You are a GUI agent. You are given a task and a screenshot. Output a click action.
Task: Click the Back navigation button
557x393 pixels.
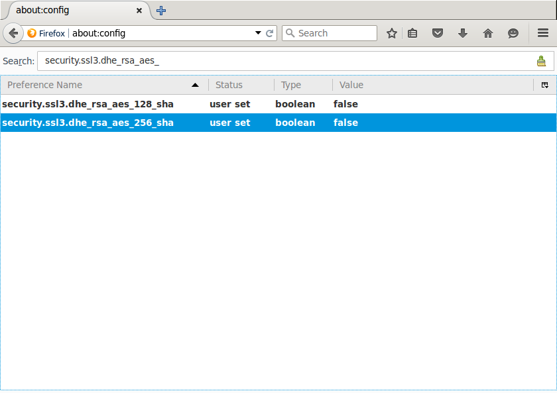tap(13, 32)
